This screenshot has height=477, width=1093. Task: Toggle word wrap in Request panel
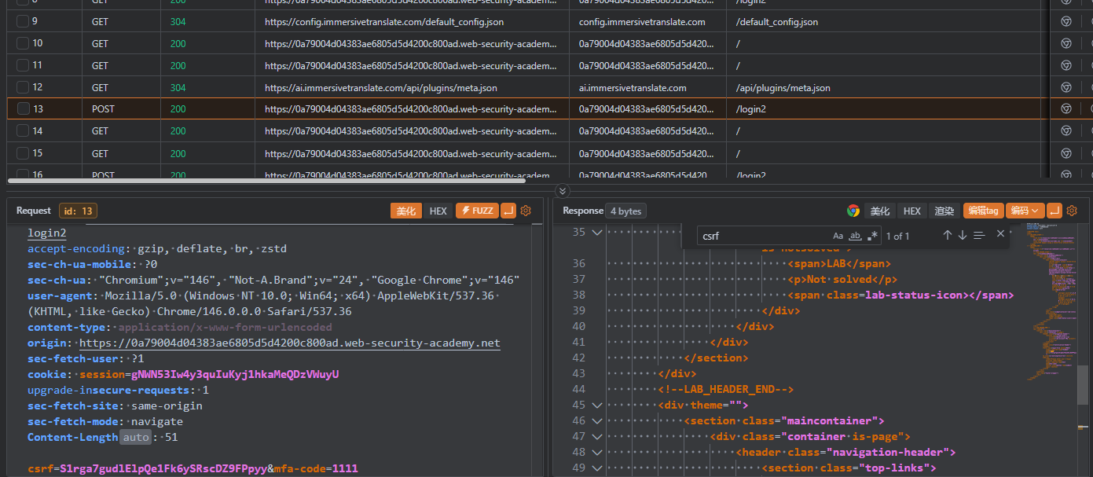pyautogui.click(x=508, y=211)
